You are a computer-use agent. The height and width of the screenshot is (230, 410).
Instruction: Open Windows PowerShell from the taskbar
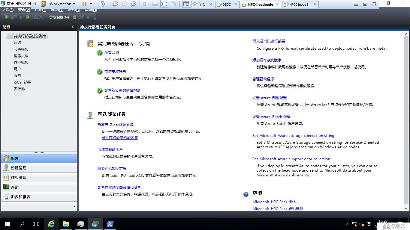pos(110,224)
